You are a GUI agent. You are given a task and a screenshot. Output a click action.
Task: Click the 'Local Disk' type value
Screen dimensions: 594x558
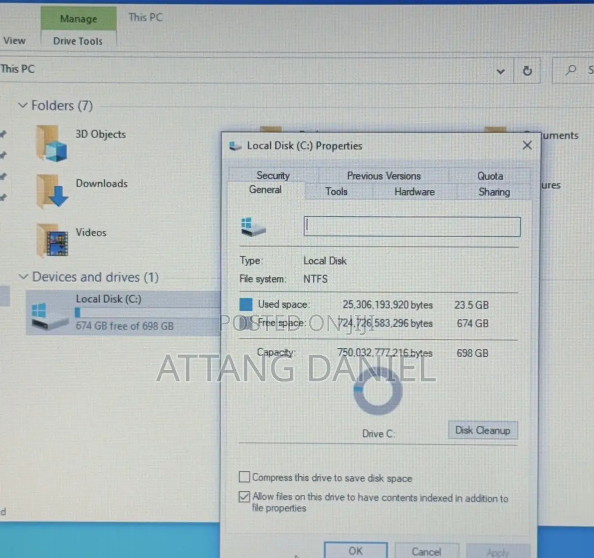pyautogui.click(x=325, y=261)
